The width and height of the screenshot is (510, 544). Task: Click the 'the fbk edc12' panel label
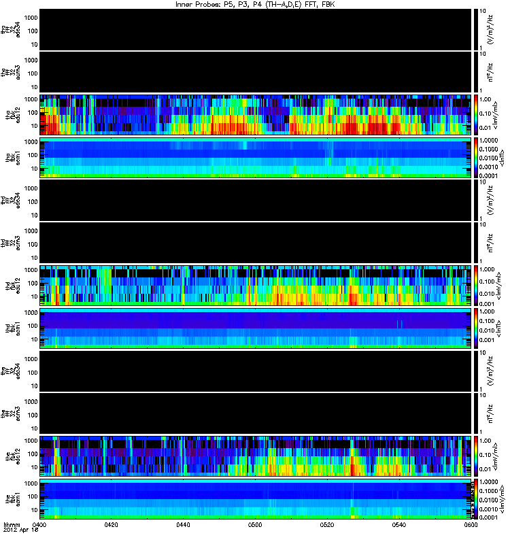(x=13, y=456)
